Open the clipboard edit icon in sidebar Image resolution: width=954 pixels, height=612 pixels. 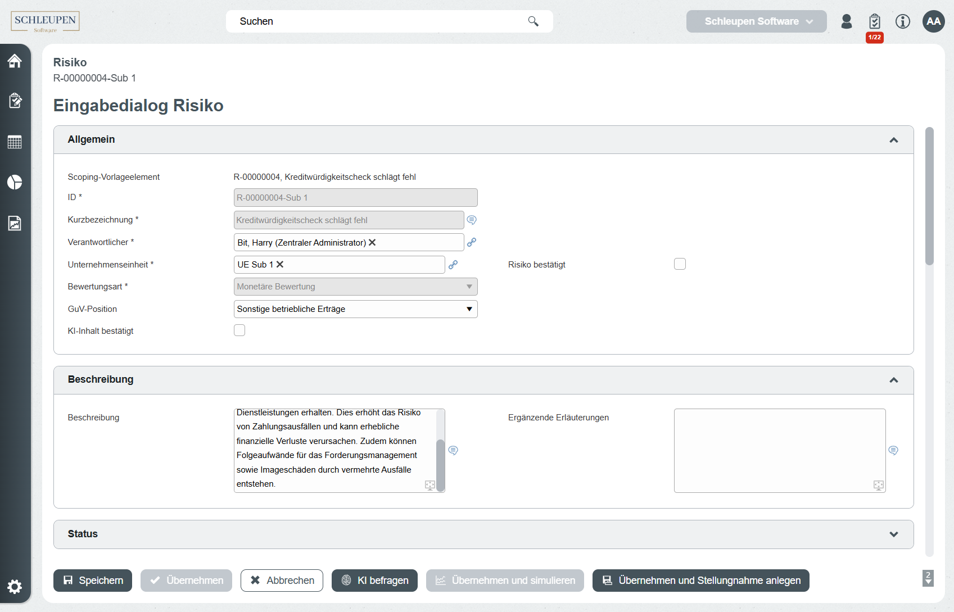15,101
